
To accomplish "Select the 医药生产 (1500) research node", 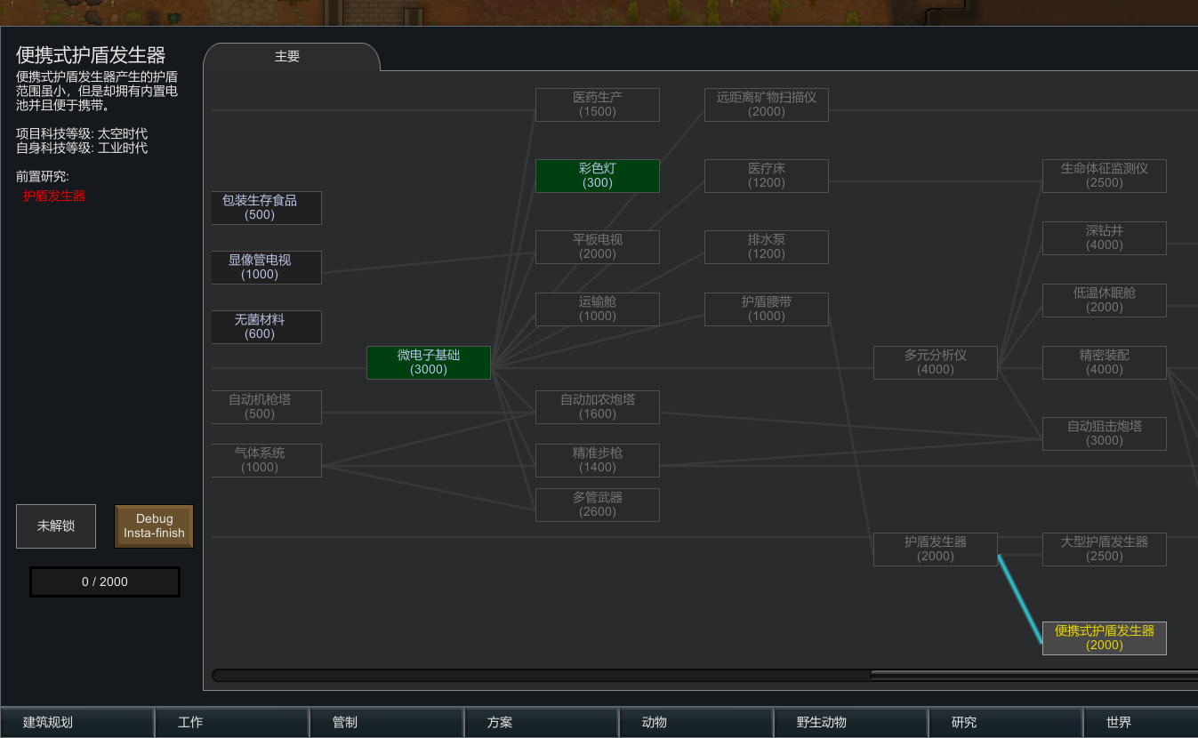I will pyautogui.click(x=597, y=104).
